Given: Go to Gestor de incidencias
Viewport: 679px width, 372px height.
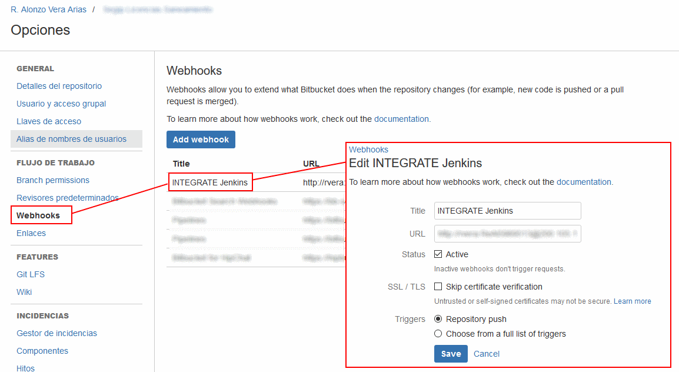Looking at the screenshot, I should coord(56,334).
